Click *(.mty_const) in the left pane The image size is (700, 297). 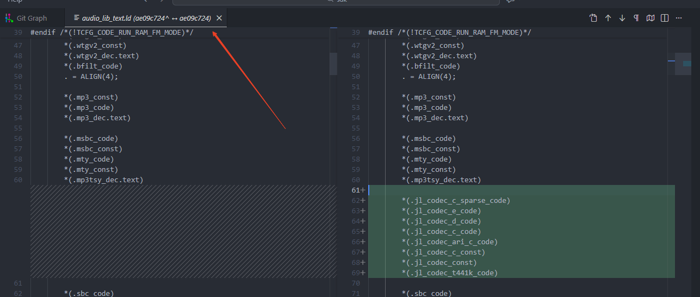click(91, 170)
